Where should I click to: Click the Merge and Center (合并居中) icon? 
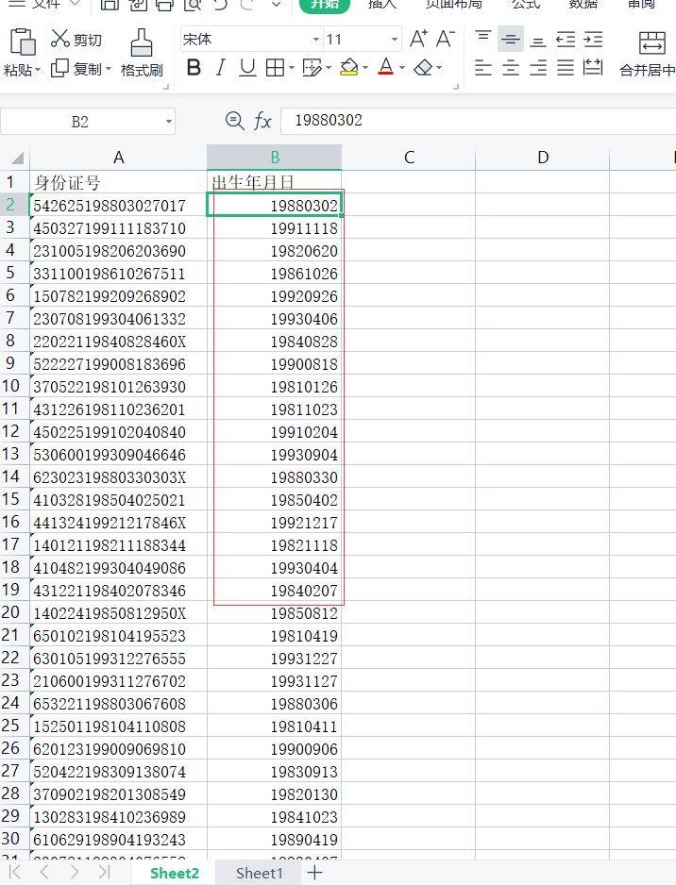651,43
